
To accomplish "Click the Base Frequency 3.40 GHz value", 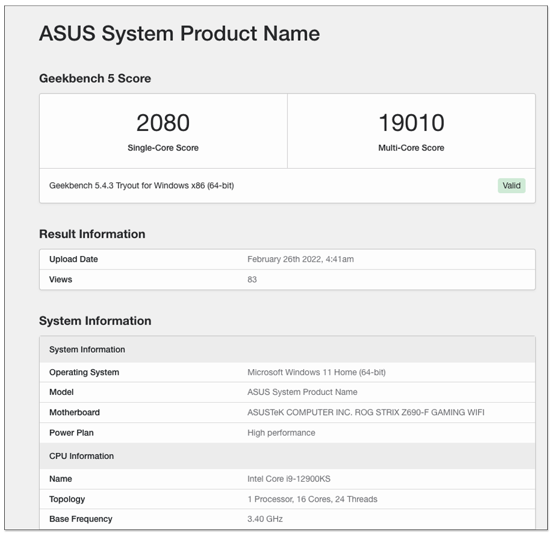I will click(265, 519).
